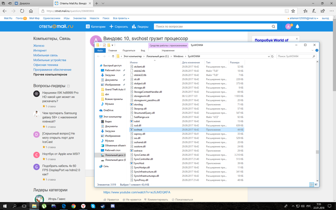Open the YouTube link under the question

[x=137, y=192]
